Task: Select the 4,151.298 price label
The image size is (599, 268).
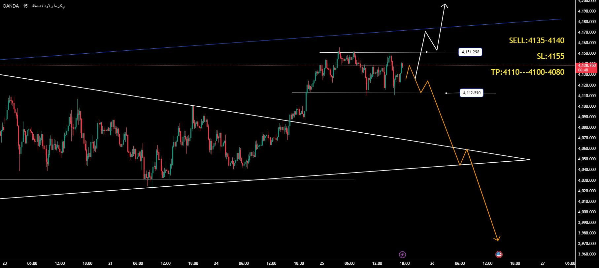Action: [470, 52]
